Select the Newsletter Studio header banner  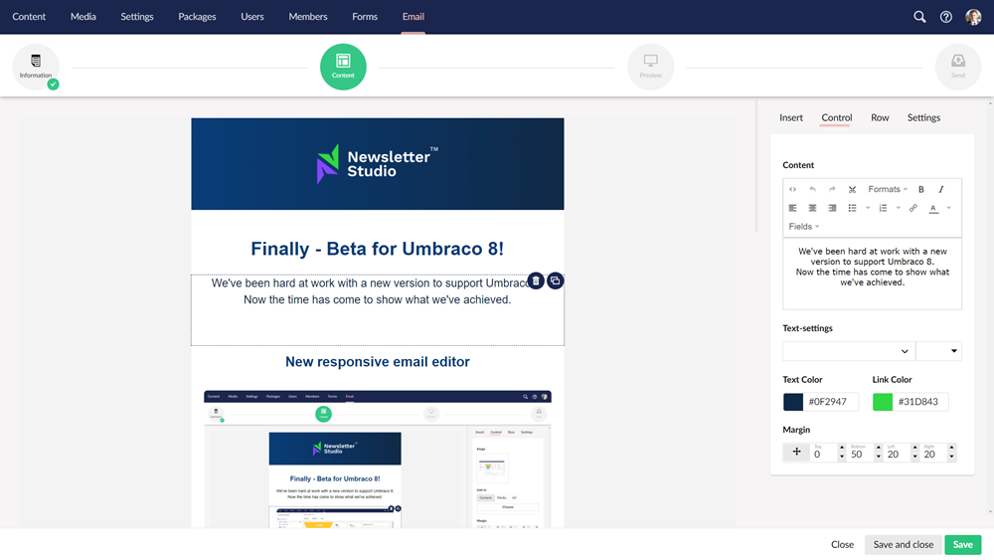click(377, 164)
